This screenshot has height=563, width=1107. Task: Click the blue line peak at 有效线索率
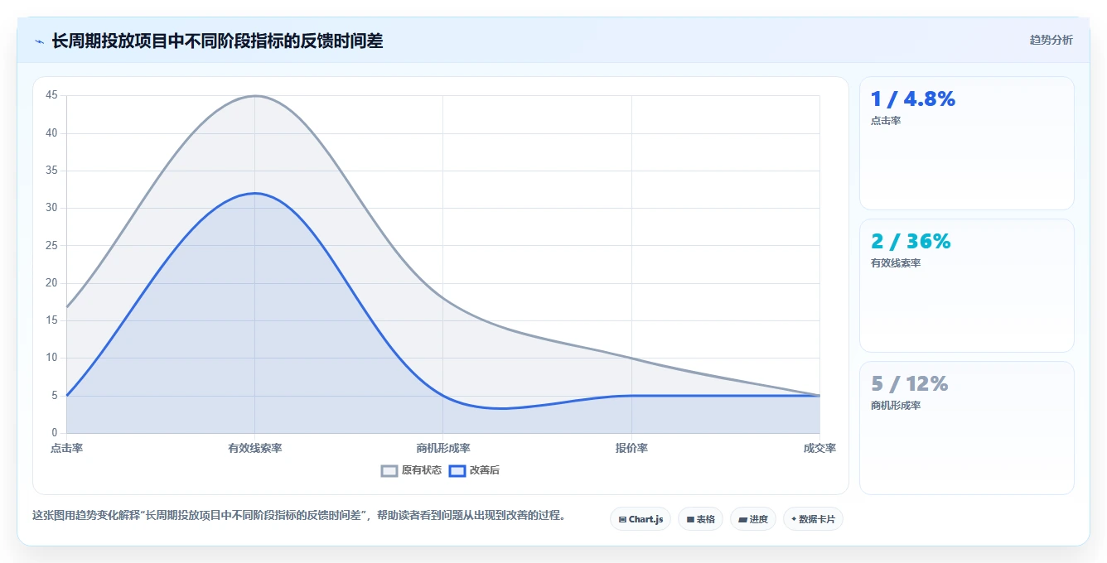pos(255,193)
